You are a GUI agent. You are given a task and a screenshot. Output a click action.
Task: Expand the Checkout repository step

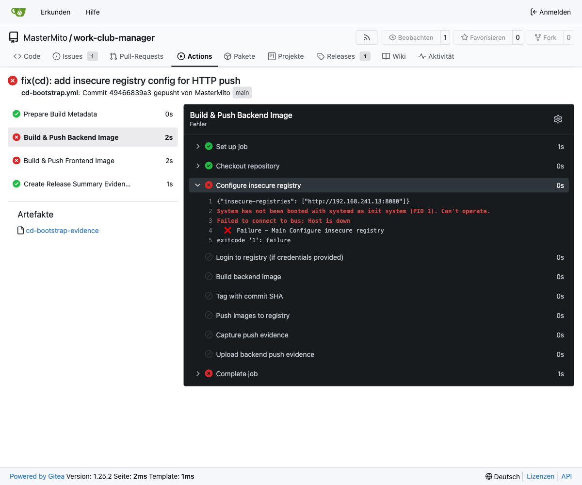point(198,166)
